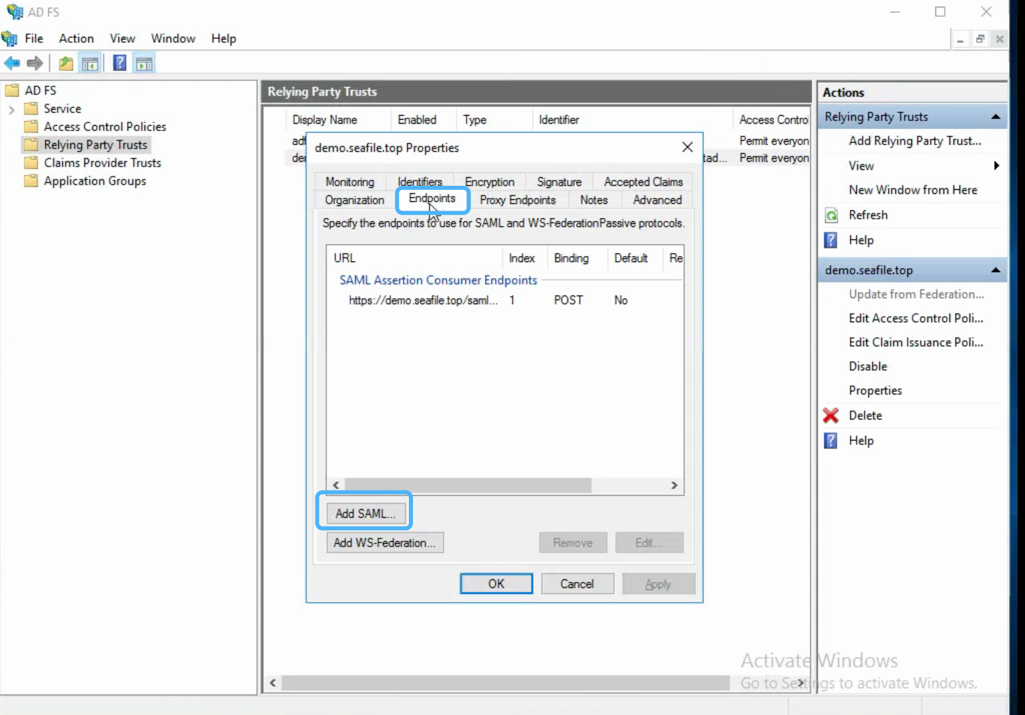Open the View submenu arrow in Actions
1025x715 pixels.
pos(996,166)
